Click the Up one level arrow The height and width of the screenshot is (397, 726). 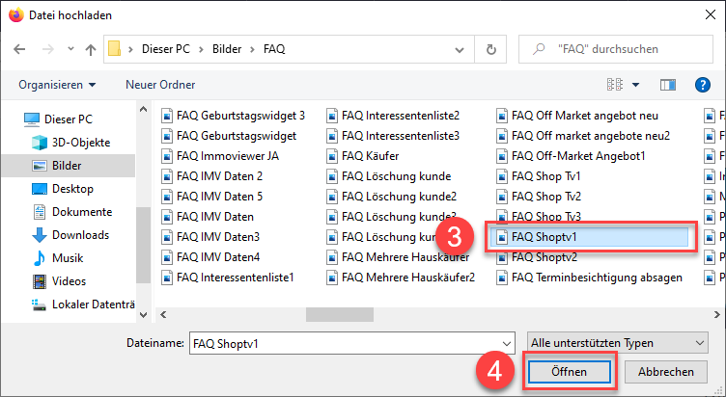(x=91, y=49)
